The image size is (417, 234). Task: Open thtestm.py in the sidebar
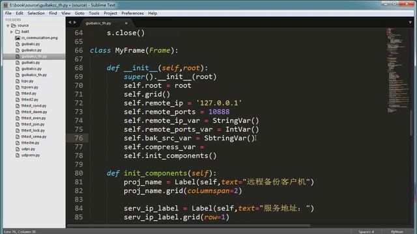click(x=30, y=143)
